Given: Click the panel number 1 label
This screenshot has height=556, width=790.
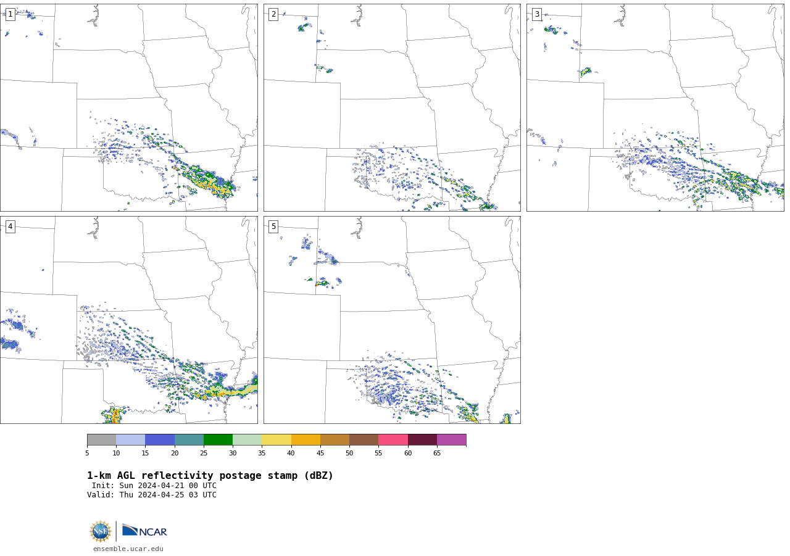Looking at the screenshot, I should coord(10,14).
